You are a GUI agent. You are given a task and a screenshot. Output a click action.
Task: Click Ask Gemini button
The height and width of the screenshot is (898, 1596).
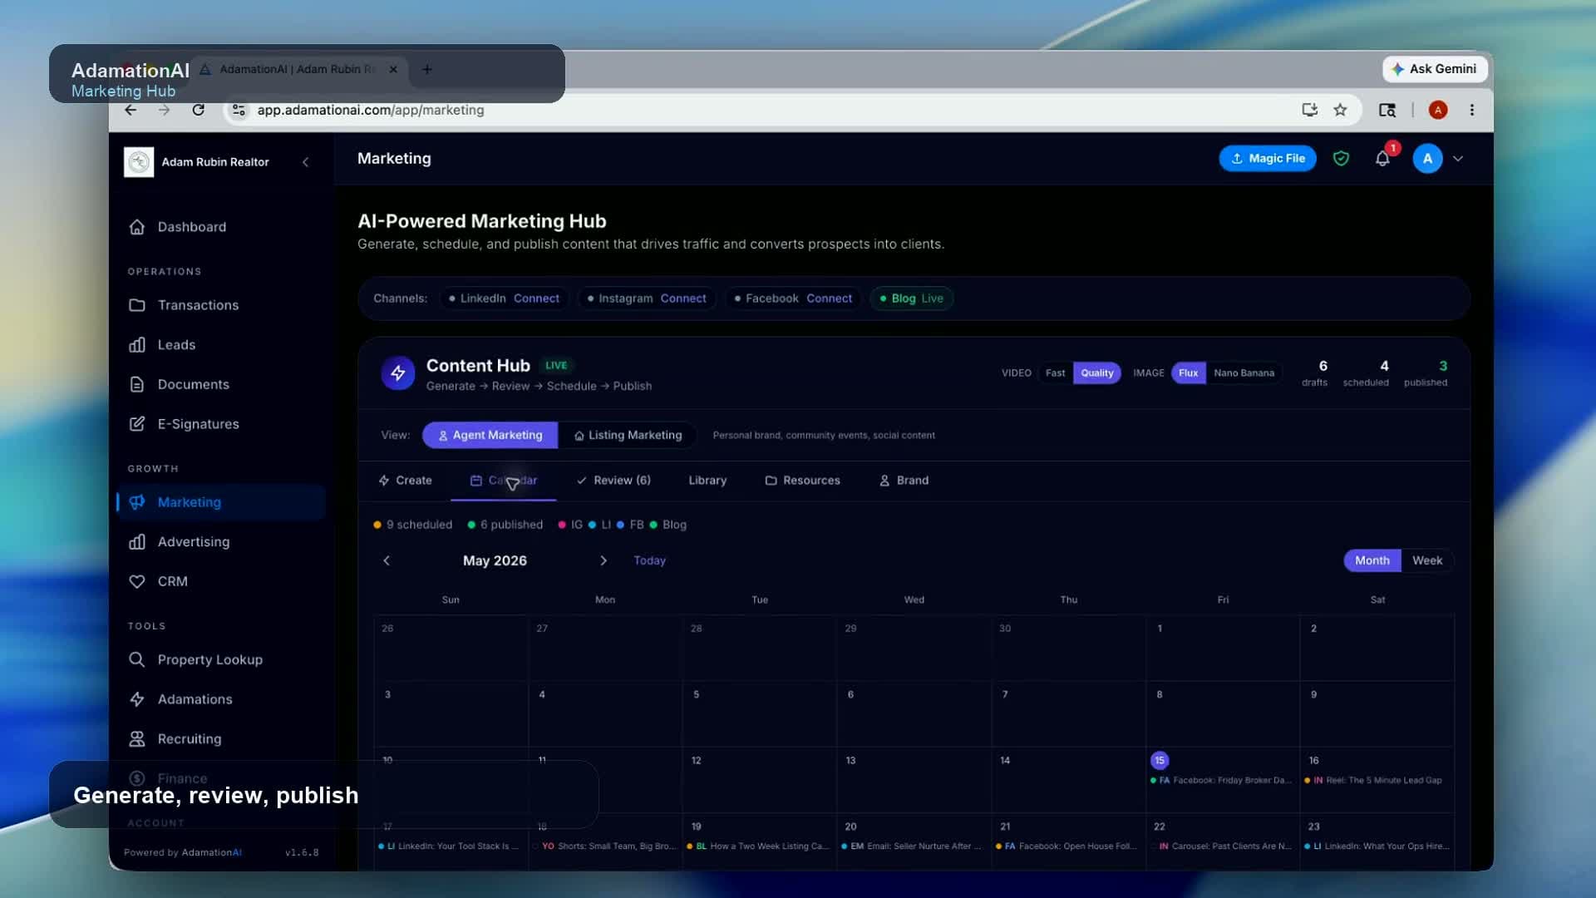coord(1435,69)
